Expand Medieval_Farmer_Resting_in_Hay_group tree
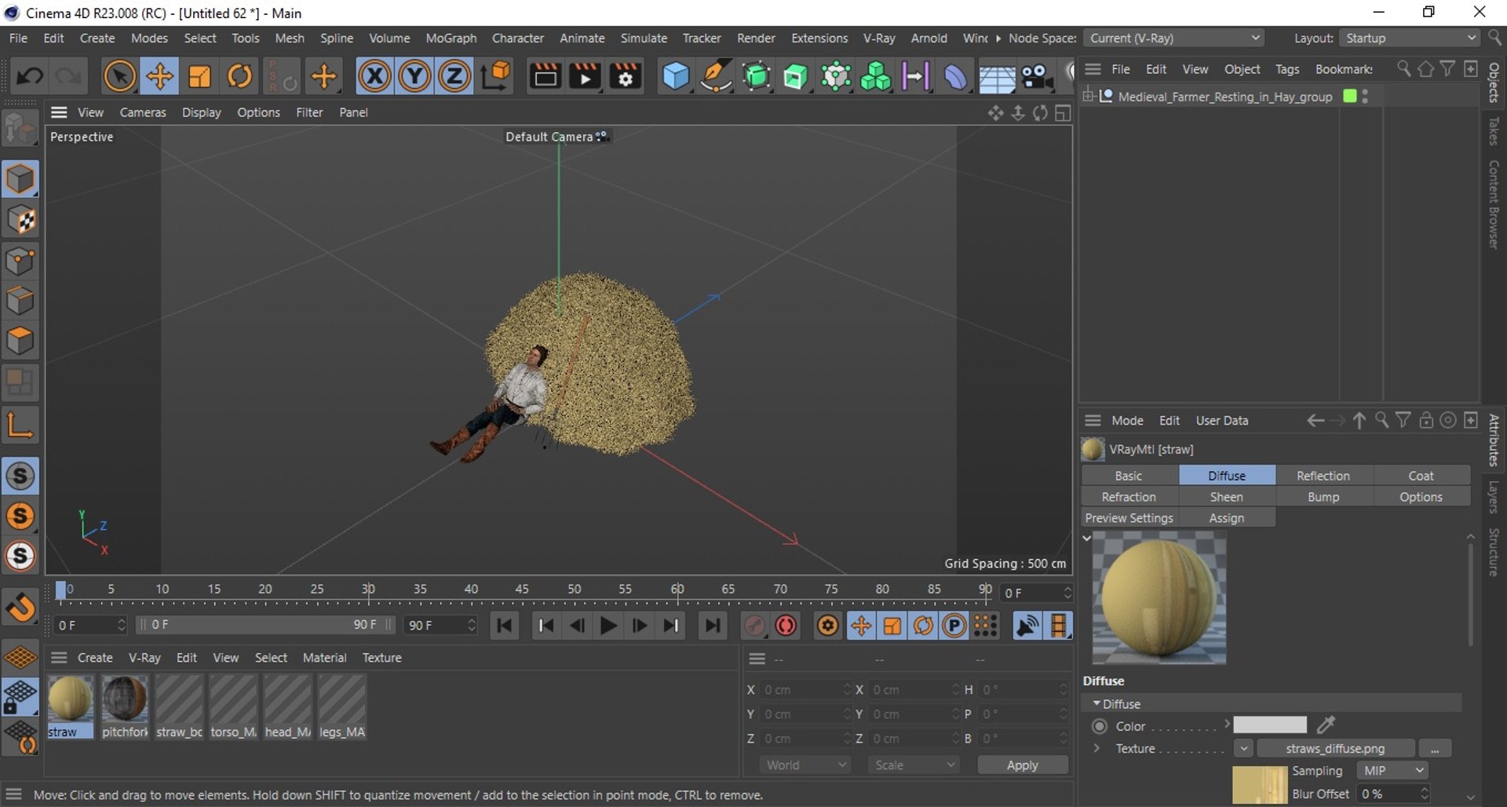This screenshot has height=807, width=1507. click(x=1088, y=96)
